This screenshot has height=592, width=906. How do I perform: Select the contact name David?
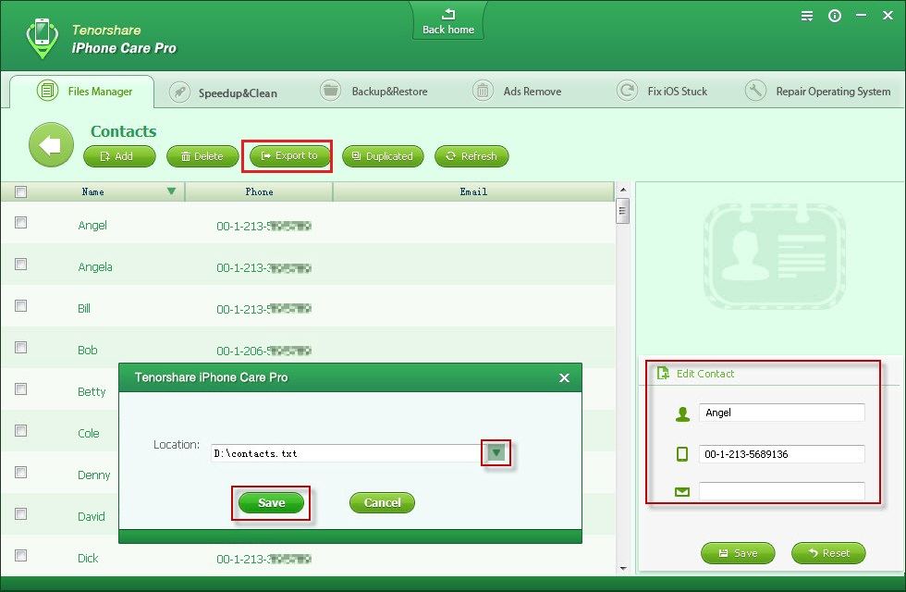pos(92,517)
